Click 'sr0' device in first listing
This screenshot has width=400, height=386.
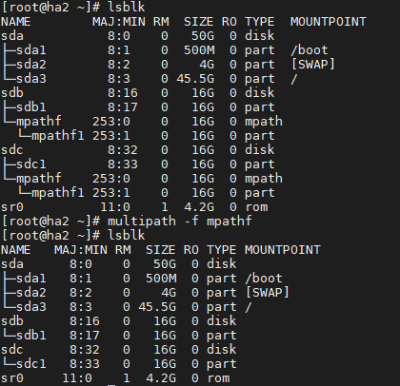(x=12, y=207)
